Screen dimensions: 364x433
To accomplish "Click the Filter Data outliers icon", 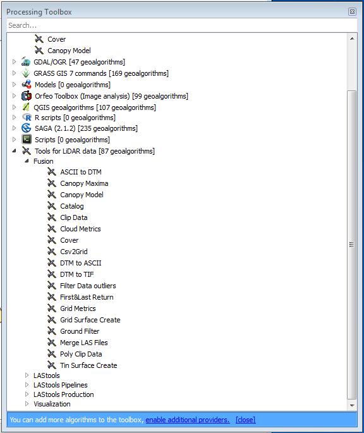I will pos(52,286).
